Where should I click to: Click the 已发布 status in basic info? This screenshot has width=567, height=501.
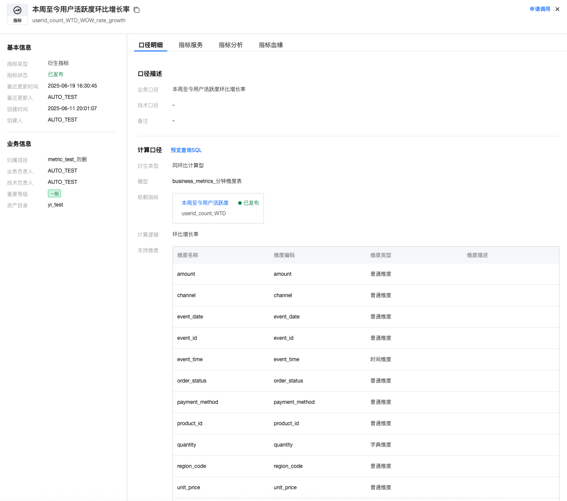click(x=56, y=74)
